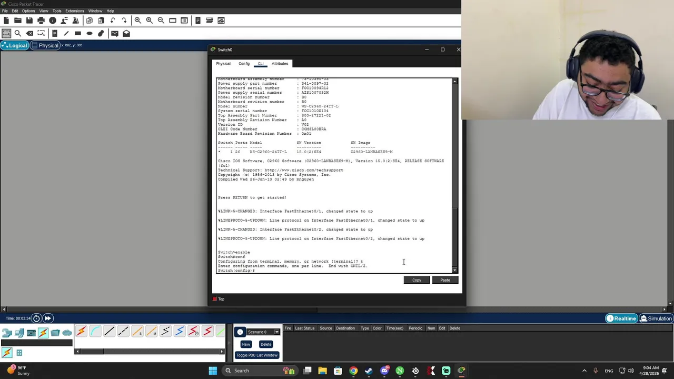674x379 pixels.
Task: Toggle the Top checkbox in Switch0 window
Action: 215,299
